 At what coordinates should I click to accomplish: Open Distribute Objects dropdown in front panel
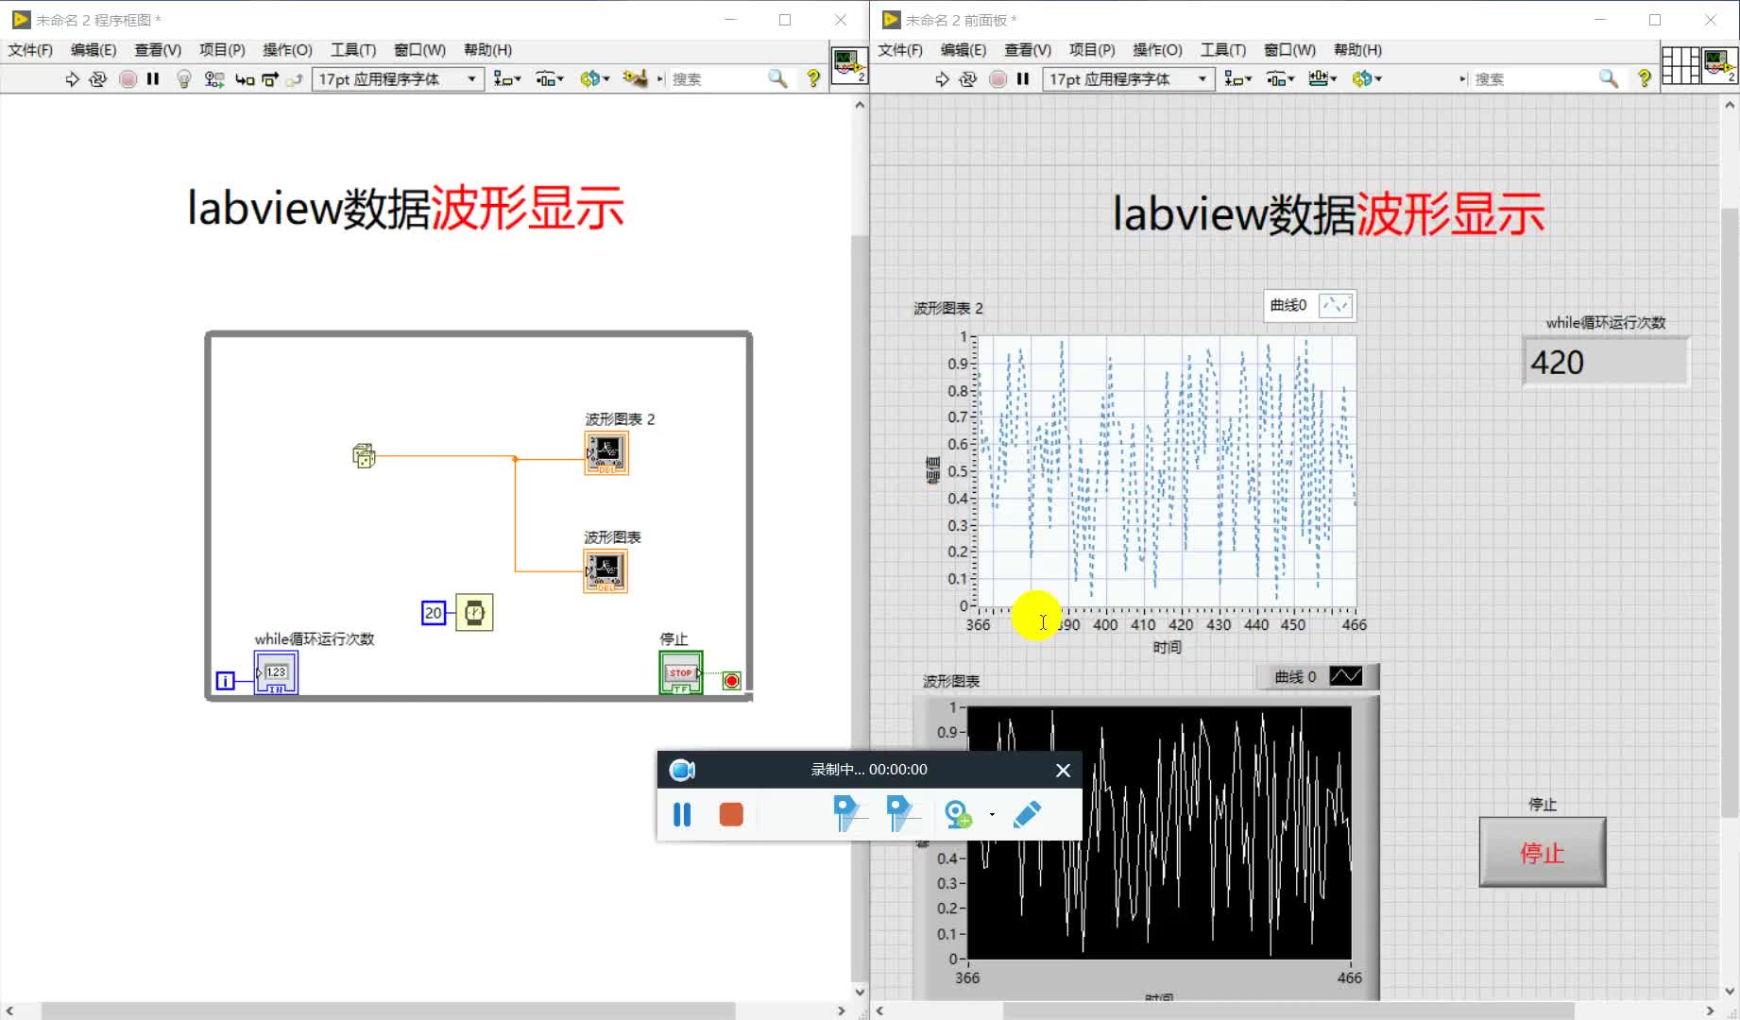tap(1280, 79)
